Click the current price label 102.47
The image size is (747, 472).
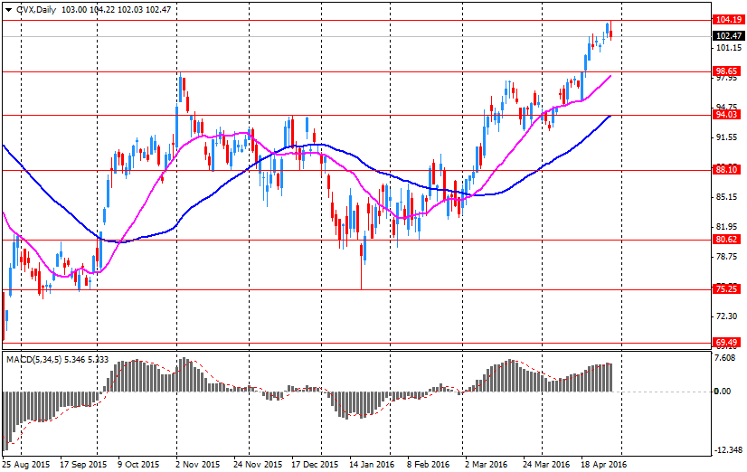[728, 36]
